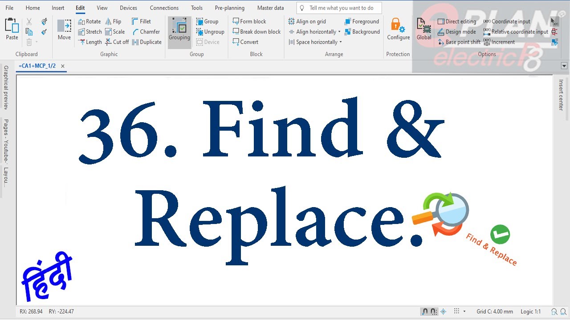Viewport: 570px width, 320px height.
Task: Select the Move tool
Action: (64, 29)
